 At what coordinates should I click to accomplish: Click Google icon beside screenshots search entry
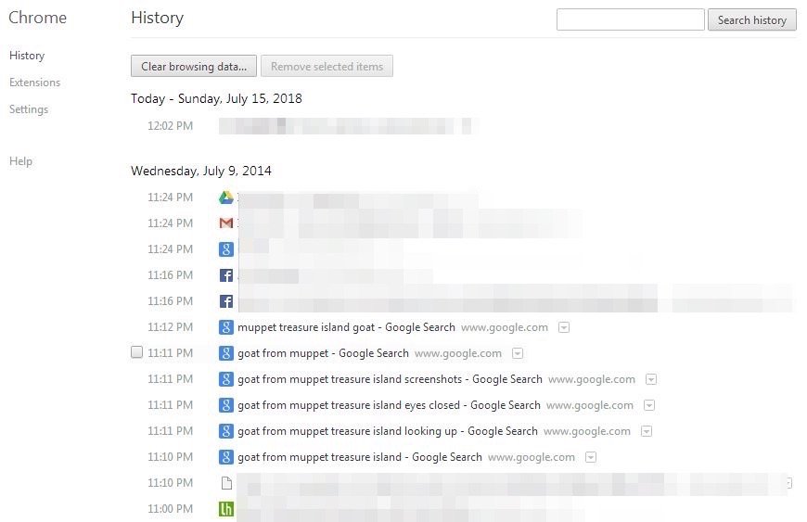pyautogui.click(x=226, y=379)
